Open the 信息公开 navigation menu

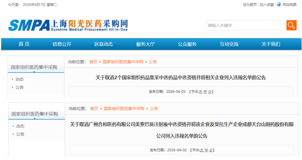pos(62,44)
